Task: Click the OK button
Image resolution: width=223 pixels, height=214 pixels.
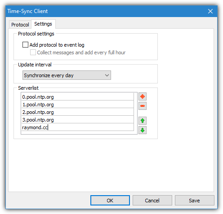Action: click(x=110, y=201)
